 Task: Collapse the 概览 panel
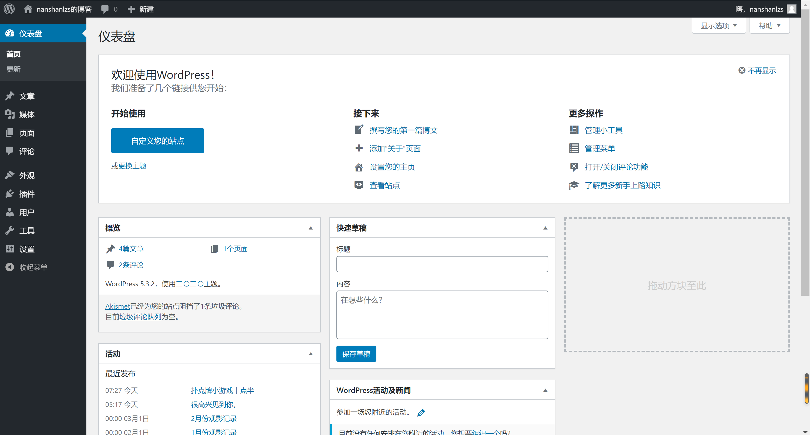click(x=311, y=228)
